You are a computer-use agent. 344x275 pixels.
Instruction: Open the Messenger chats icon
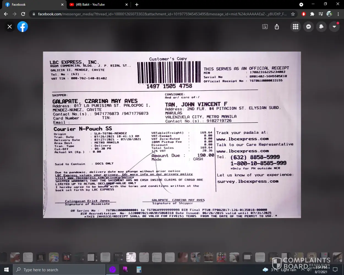click(x=308, y=27)
